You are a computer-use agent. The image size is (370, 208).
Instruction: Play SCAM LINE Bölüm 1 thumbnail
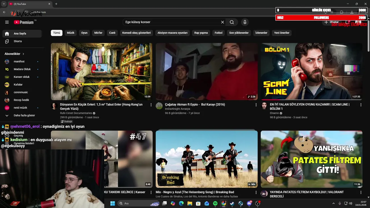[x=312, y=71]
